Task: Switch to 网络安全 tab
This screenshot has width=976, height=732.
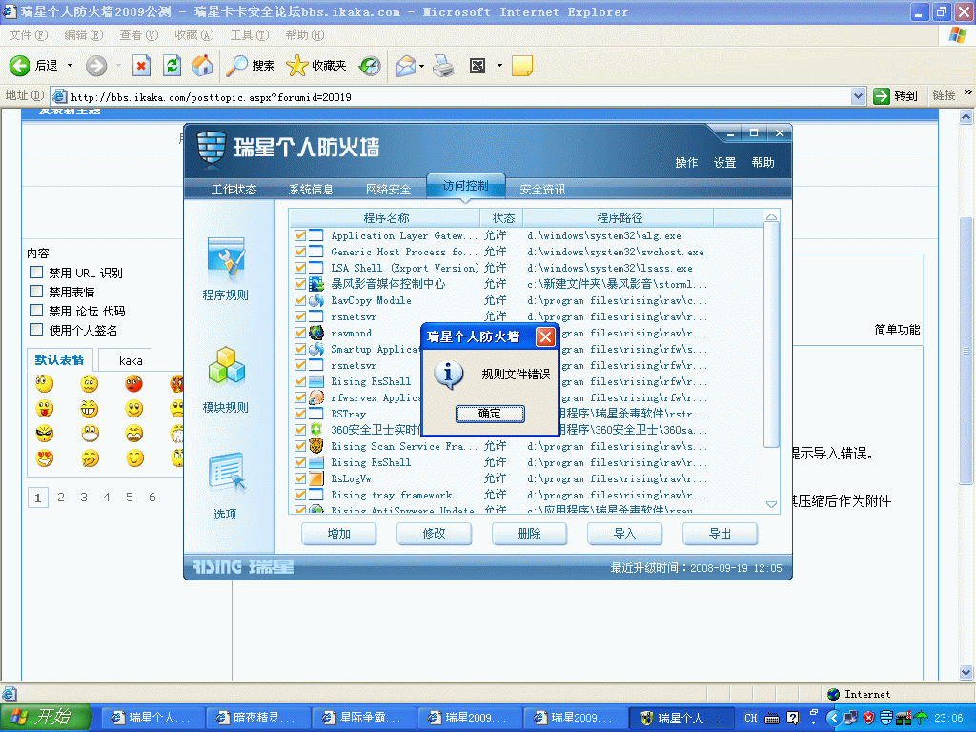Action: (389, 190)
